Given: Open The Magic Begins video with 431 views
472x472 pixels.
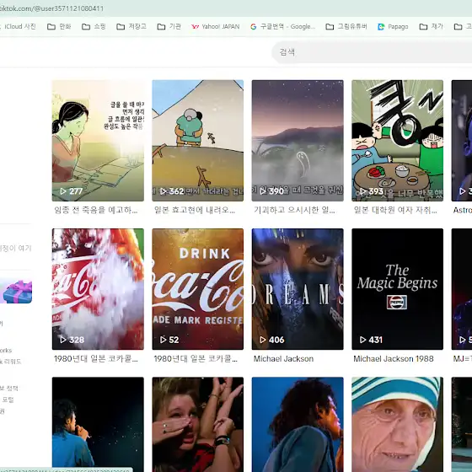Looking at the screenshot, I should click(397, 289).
